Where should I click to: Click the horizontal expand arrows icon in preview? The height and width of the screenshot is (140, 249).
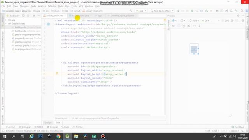(195, 26)
